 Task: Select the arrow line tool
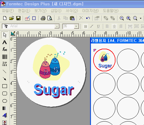5,79
